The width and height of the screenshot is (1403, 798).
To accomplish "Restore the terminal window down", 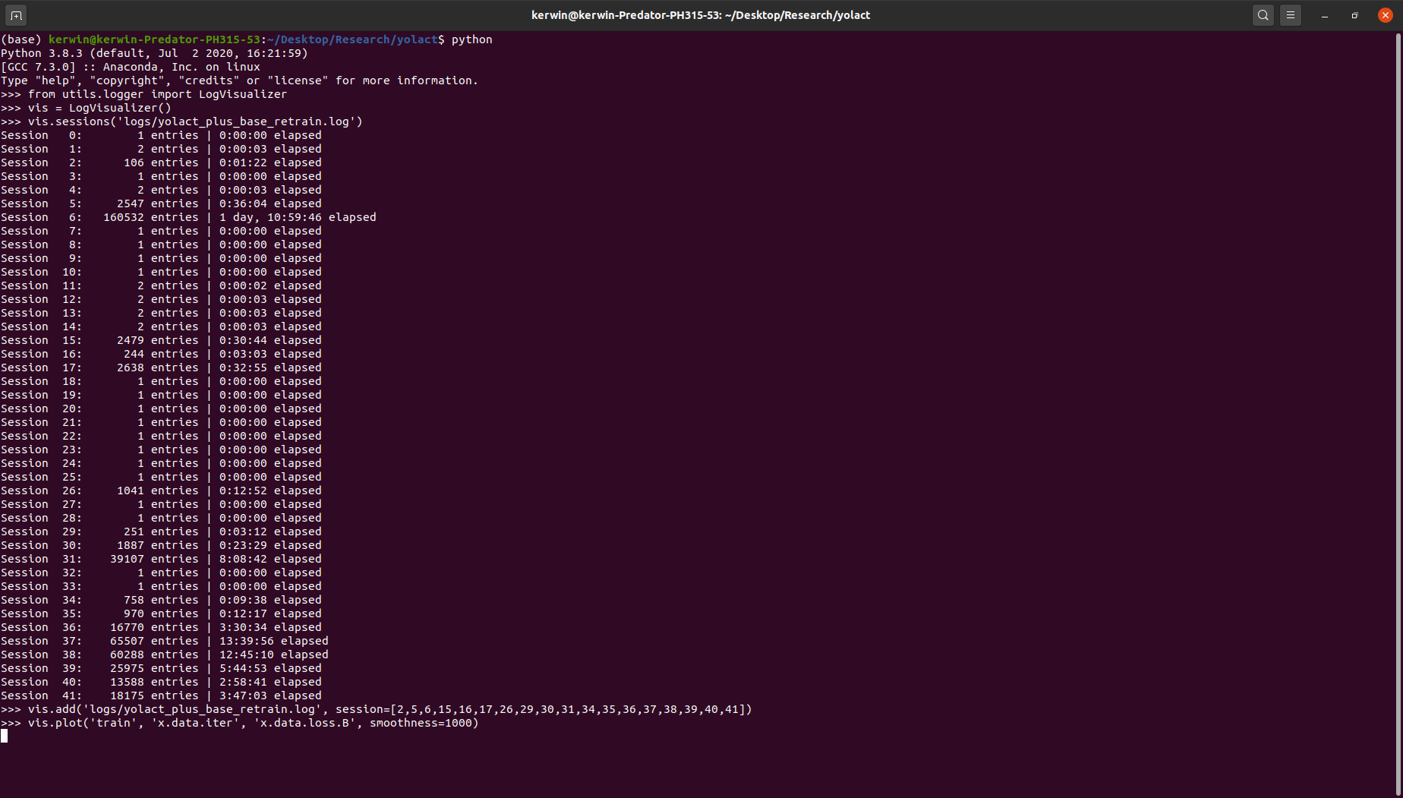I will (1354, 14).
